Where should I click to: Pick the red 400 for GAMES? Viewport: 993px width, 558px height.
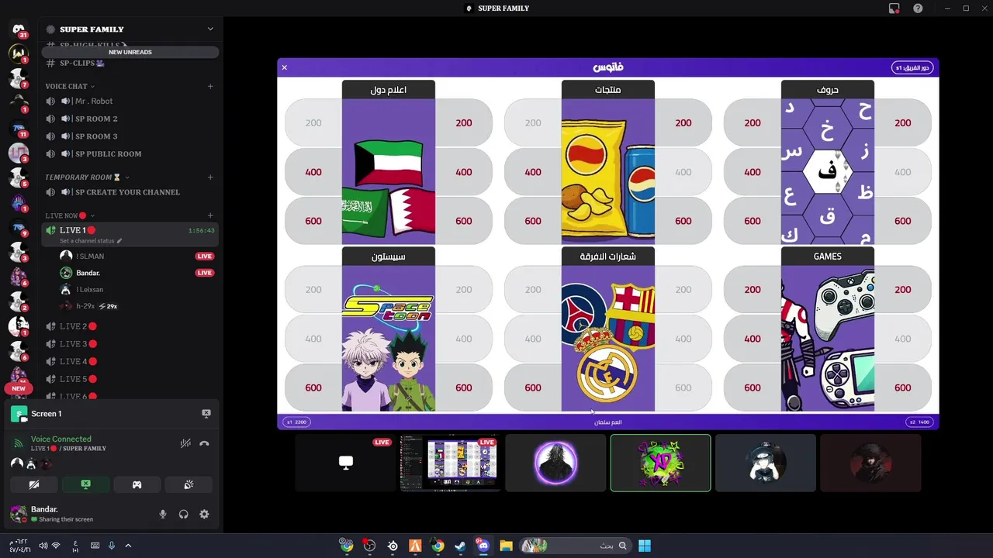753,339
